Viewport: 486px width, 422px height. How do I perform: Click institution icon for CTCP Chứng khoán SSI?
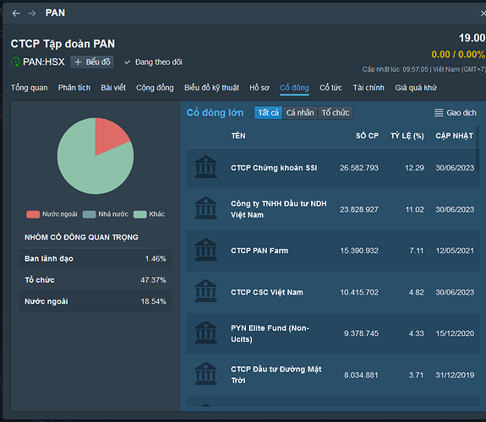[x=205, y=167]
